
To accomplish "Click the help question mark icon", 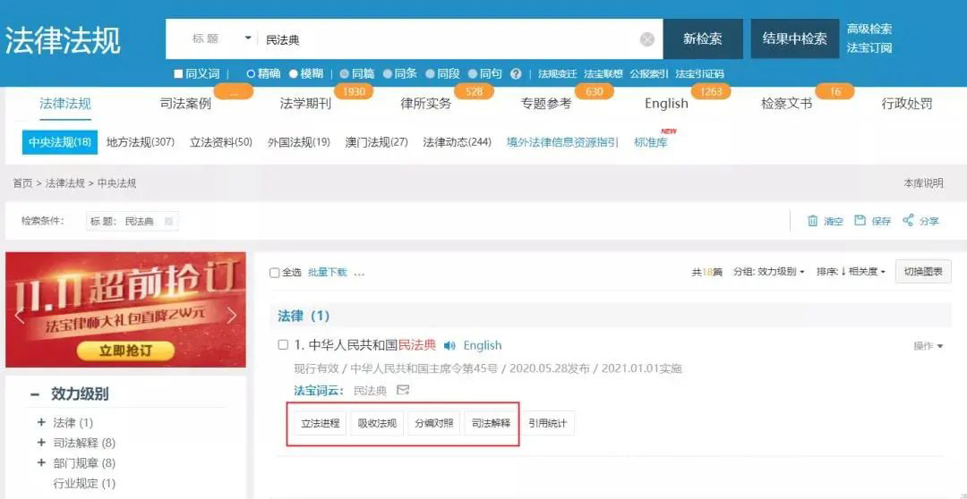I will coord(516,74).
